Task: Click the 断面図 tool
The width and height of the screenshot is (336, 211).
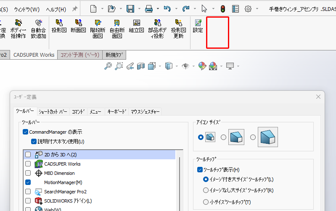Action: click(79, 26)
